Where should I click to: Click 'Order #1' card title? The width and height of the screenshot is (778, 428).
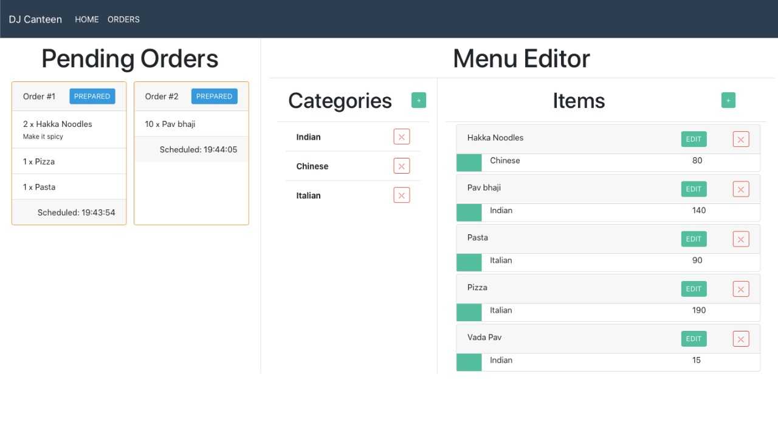(x=39, y=96)
